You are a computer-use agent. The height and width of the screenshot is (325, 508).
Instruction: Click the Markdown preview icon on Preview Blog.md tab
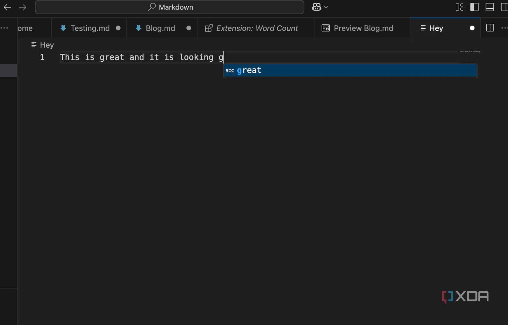point(325,28)
